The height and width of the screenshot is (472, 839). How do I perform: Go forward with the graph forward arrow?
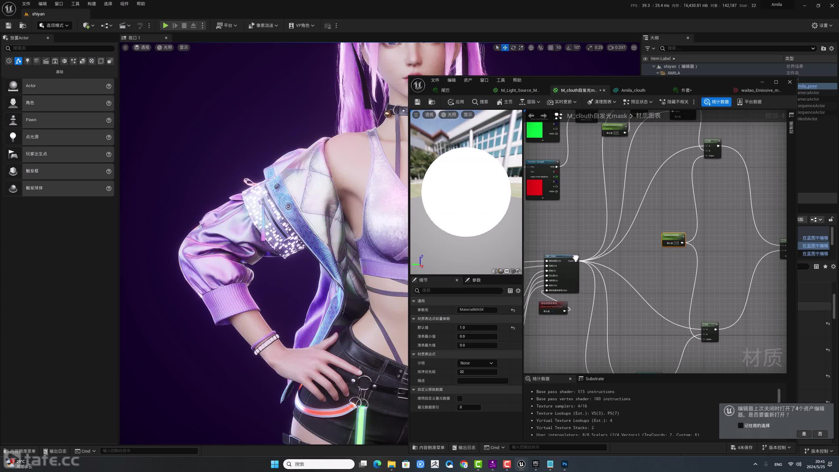tap(544, 116)
